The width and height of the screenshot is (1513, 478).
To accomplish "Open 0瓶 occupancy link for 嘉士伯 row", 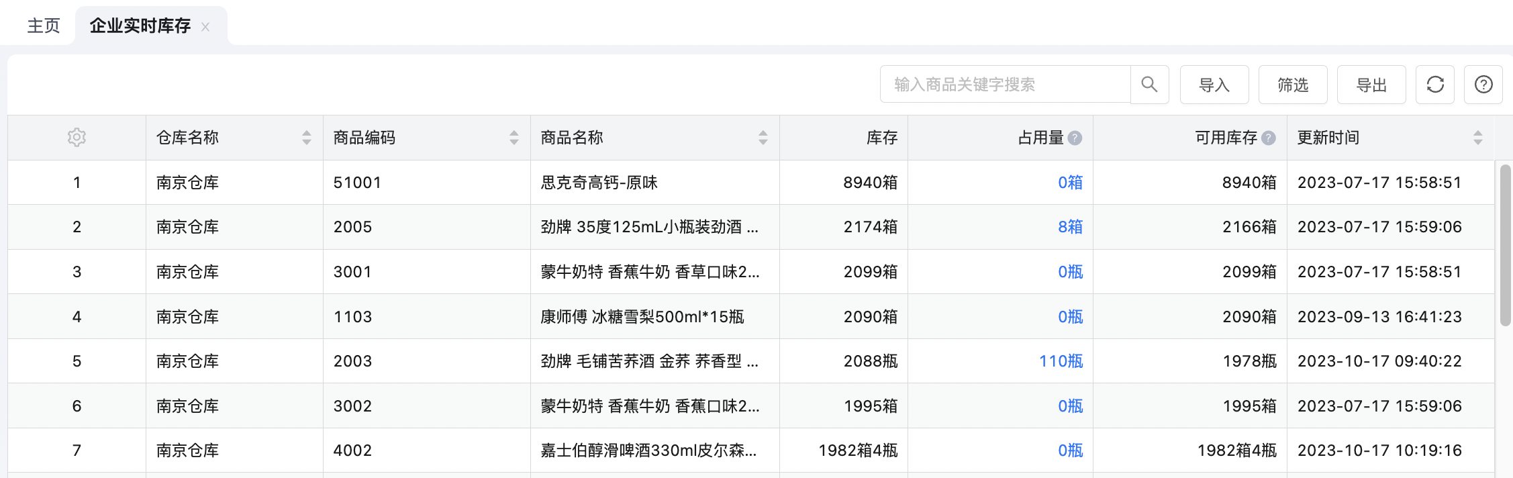I will [x=1070, y=450].
